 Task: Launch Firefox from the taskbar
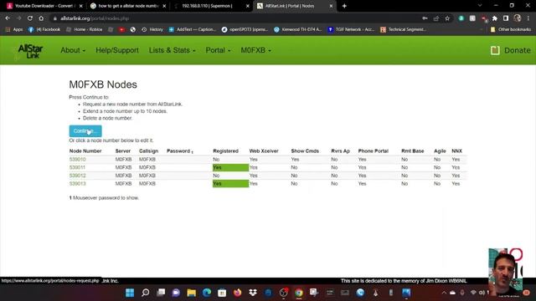237,293
